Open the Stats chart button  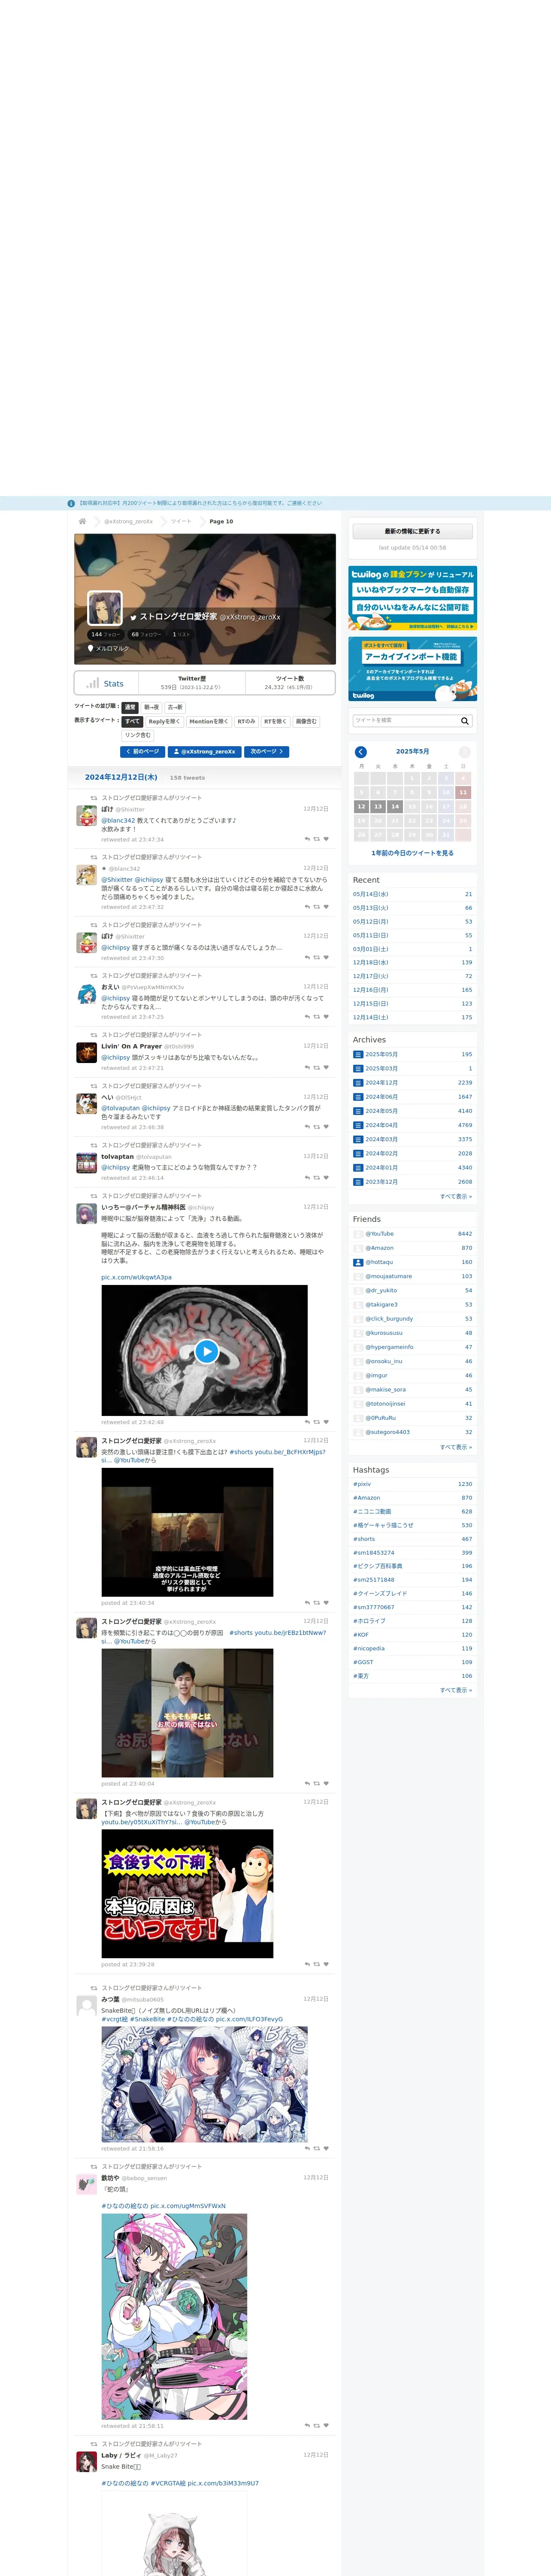pyautogui.click(x=105, y=684)
